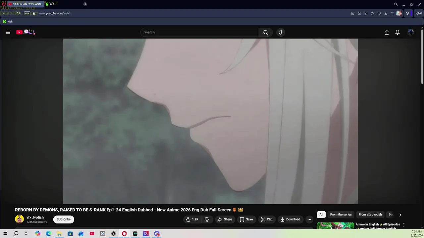
Task: Open Windows taskbar search
Action: 16,234
